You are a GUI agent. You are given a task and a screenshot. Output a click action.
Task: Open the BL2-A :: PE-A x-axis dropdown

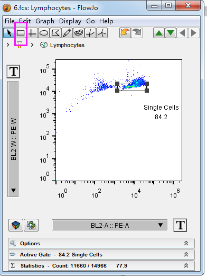point(109,225)
